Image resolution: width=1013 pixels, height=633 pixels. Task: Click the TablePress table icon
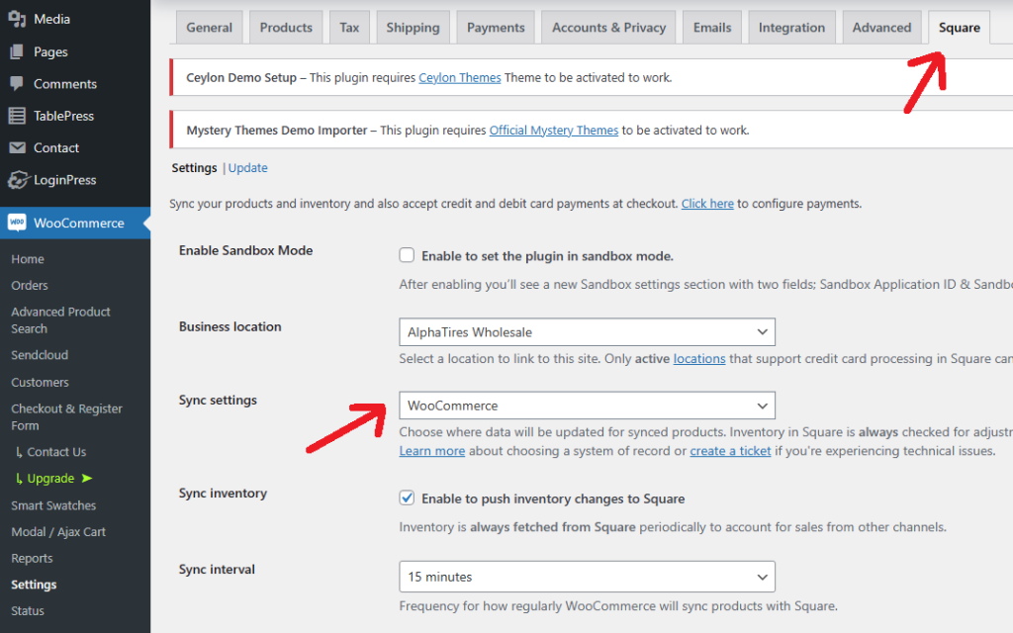pyautogui.click(x=17, y=116)
